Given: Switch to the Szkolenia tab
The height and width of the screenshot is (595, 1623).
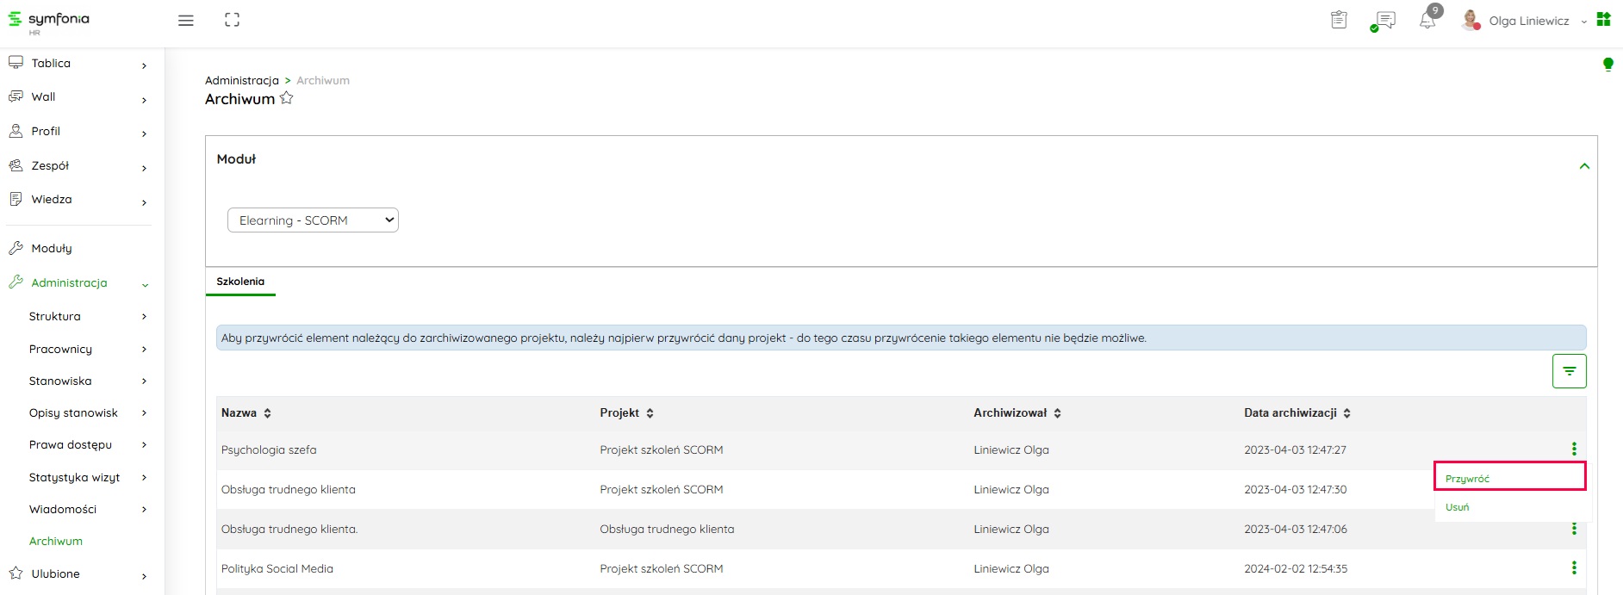Looking at the screenshot, I should point(240,282).
